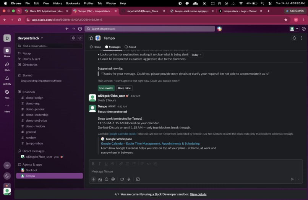This screenshot has width=308, height=200.
Task: Open the Today date dropdown
Action: (196, 55)
